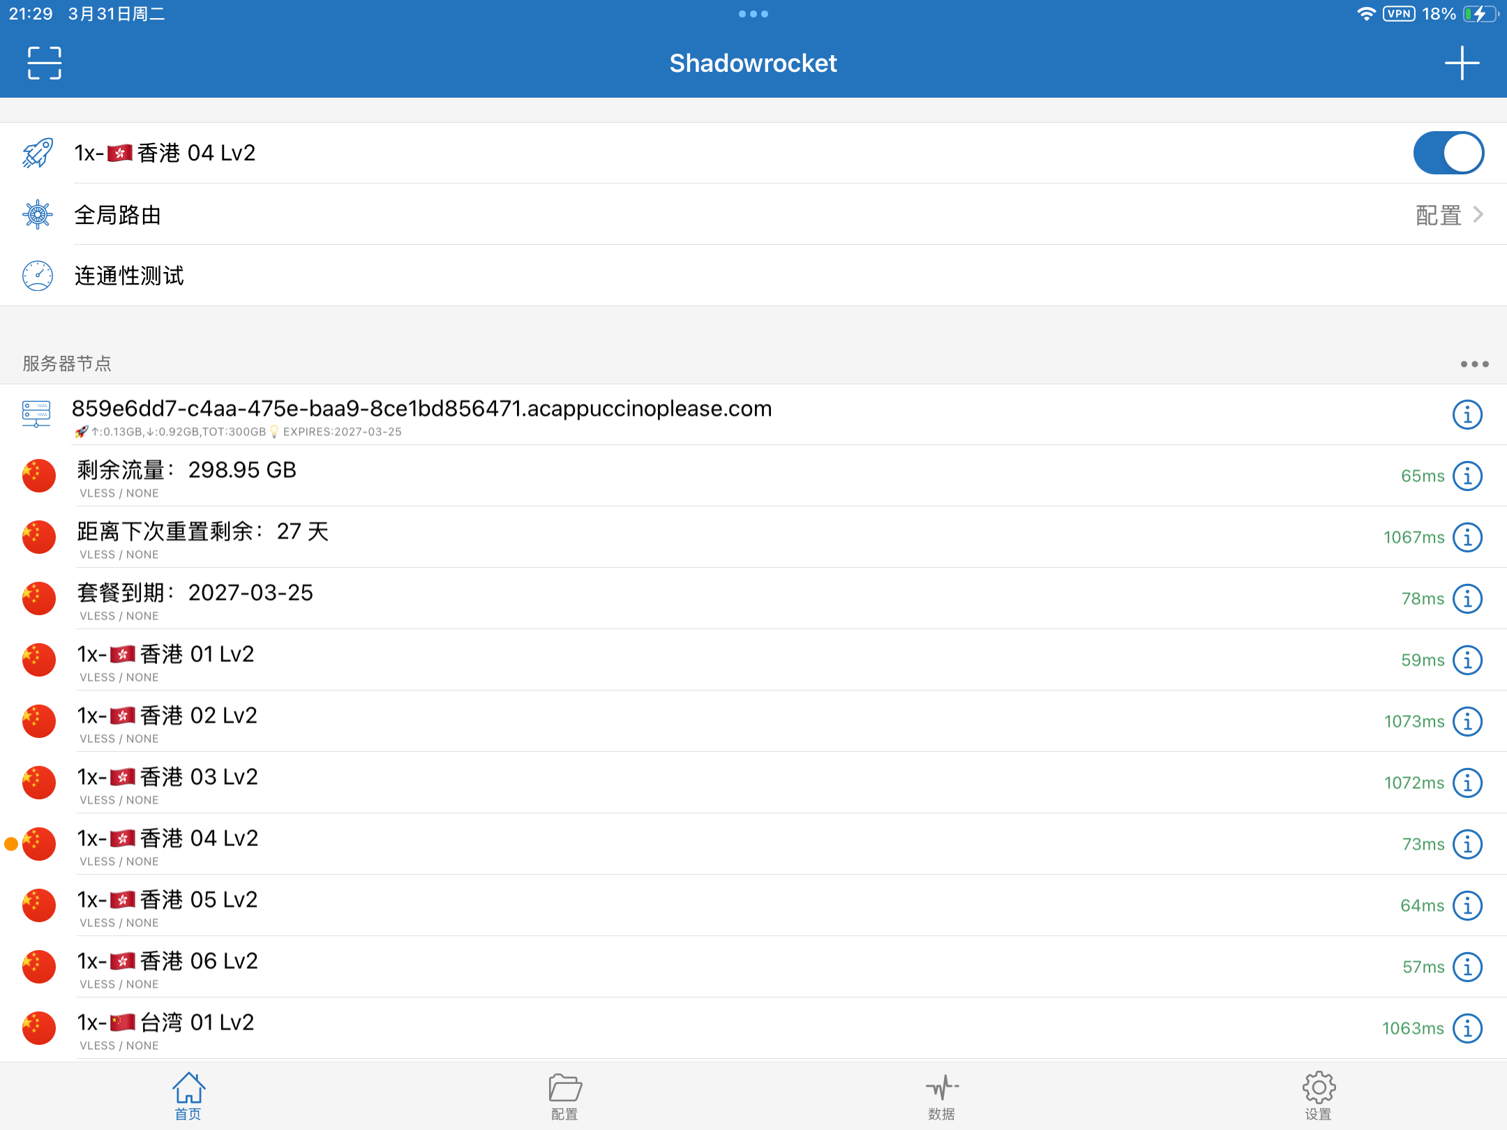
Task: Open the 设置 settings tab
Action: 1318,1096
